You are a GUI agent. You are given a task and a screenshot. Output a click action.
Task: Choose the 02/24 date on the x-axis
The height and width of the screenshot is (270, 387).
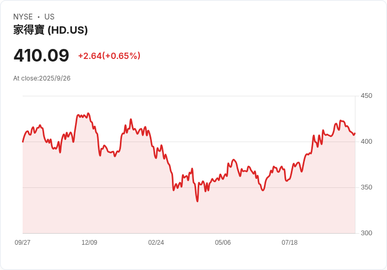pyautogui.click(x=156, y=243)
